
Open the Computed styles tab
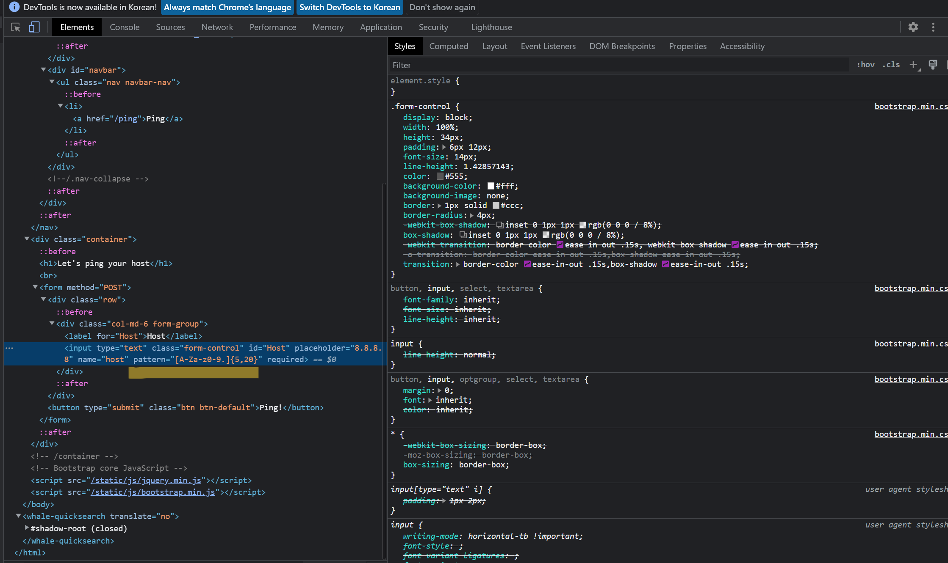pyautogui.click(x=449, y=46)
